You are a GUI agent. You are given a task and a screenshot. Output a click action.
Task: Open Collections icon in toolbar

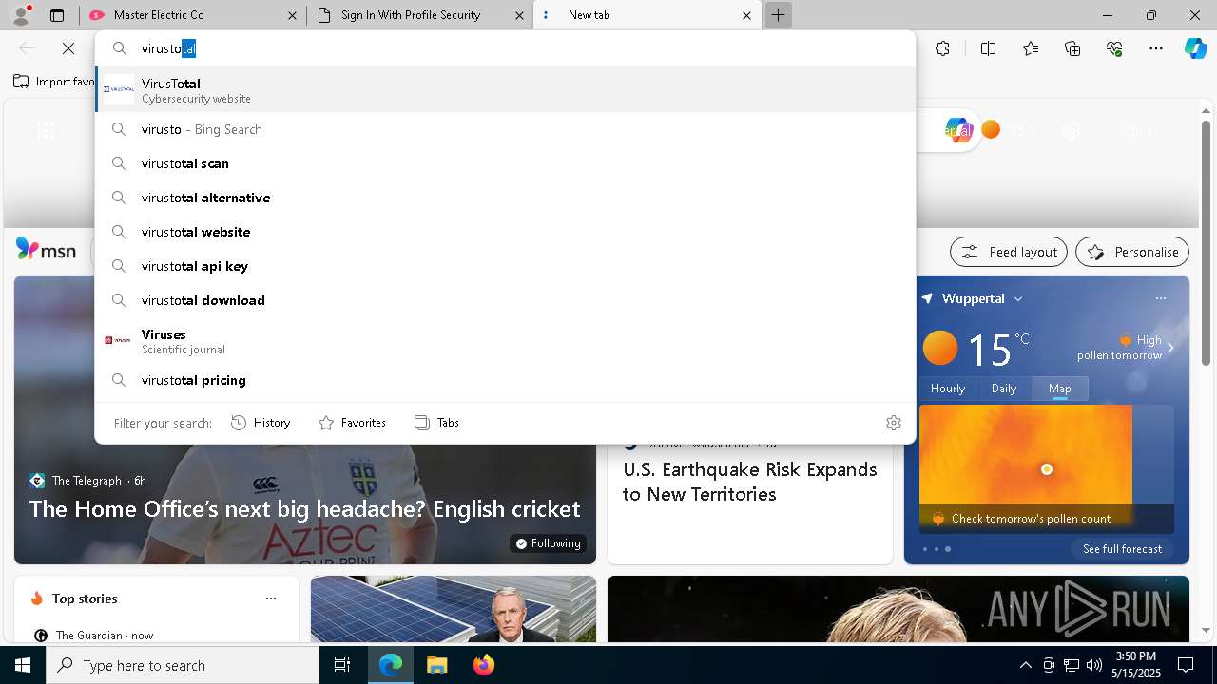pyautogui.click(x=1072, y=48)
